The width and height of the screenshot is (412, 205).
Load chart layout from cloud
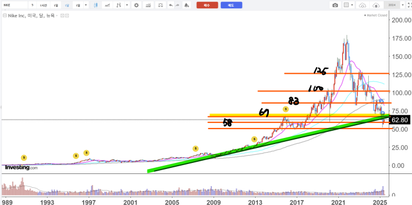click(362, 5)
